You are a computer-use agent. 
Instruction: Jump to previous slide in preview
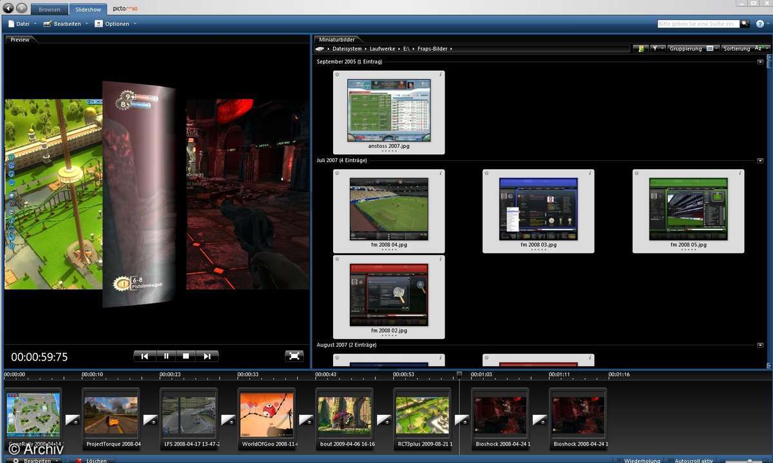pos(145,356)
